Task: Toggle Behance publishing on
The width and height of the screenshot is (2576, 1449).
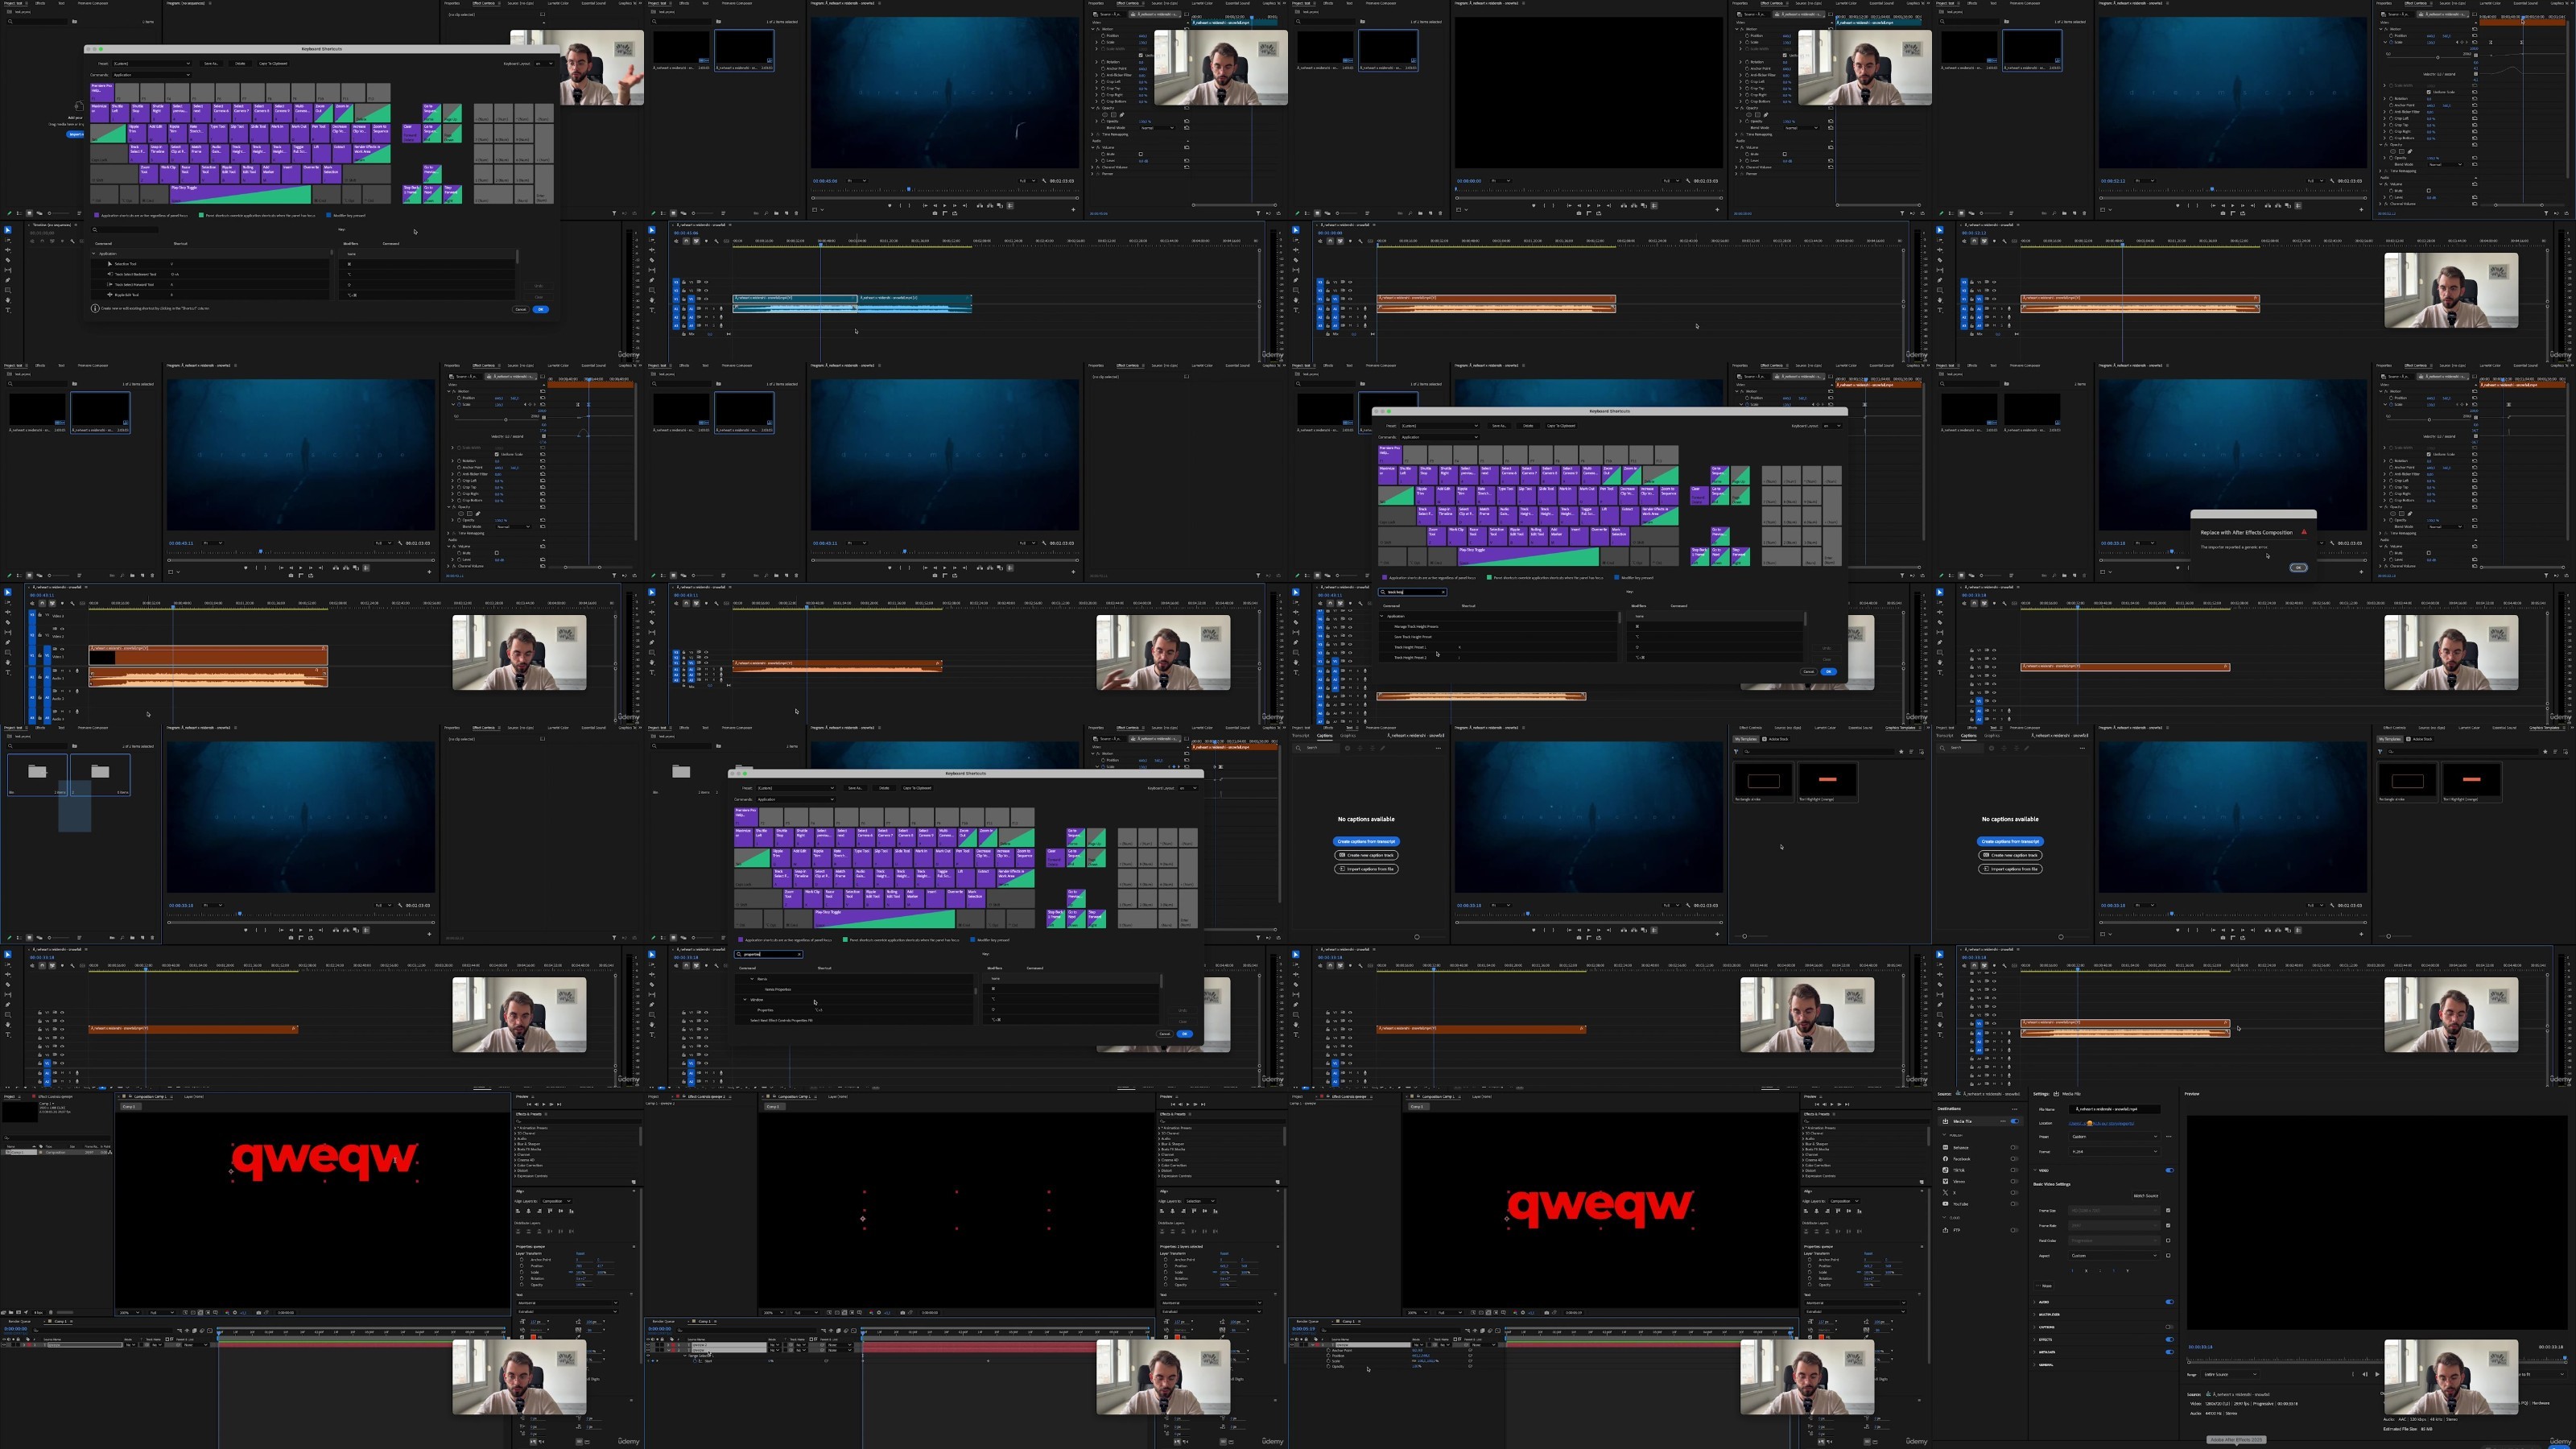Action: (2014, 1148)
